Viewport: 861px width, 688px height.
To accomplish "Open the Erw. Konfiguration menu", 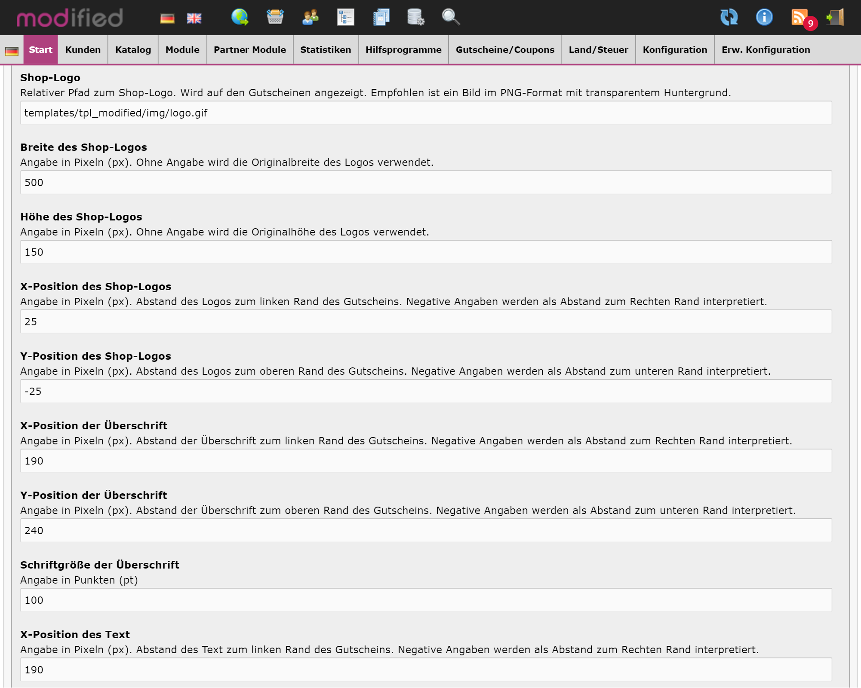I will click(766, 50).
